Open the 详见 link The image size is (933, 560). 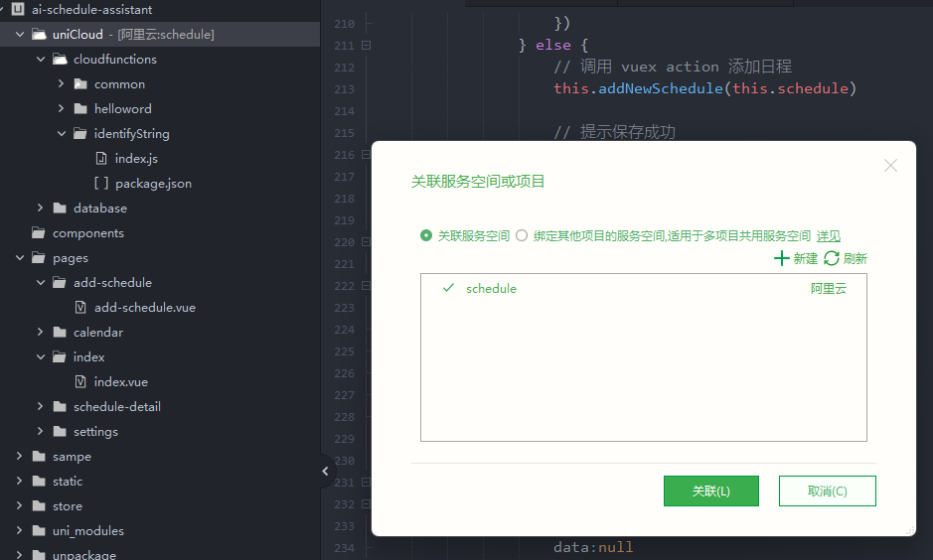829,236
